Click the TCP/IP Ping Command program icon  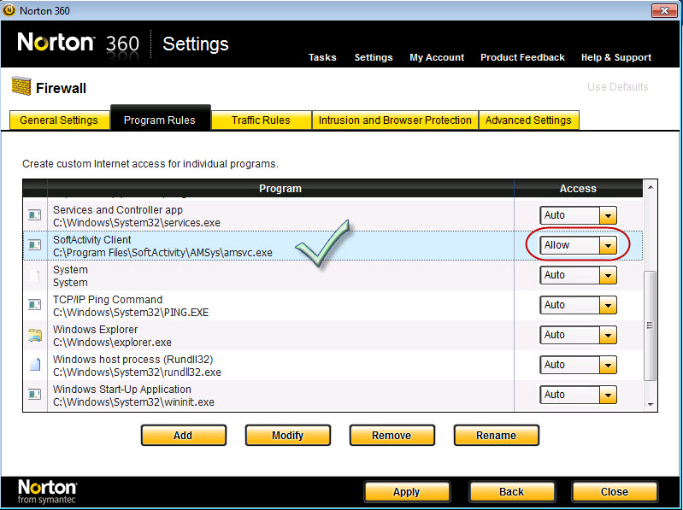click(35, 305)
